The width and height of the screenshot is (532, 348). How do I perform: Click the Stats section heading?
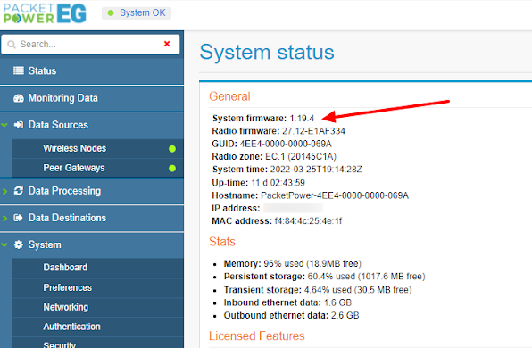pyautogui.click(x=222, y=242)
